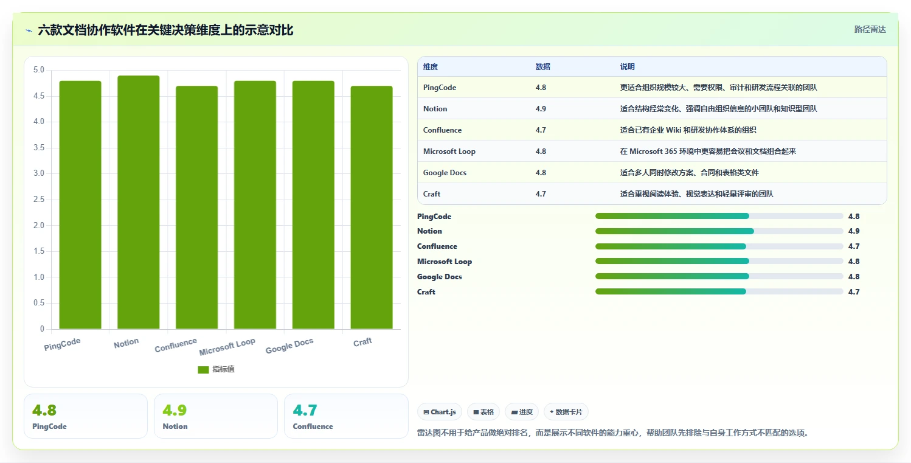This screenshot has width=911, height=463.
Task: Click the 2.5 y-axis tick label
Action: pos(39,200)
